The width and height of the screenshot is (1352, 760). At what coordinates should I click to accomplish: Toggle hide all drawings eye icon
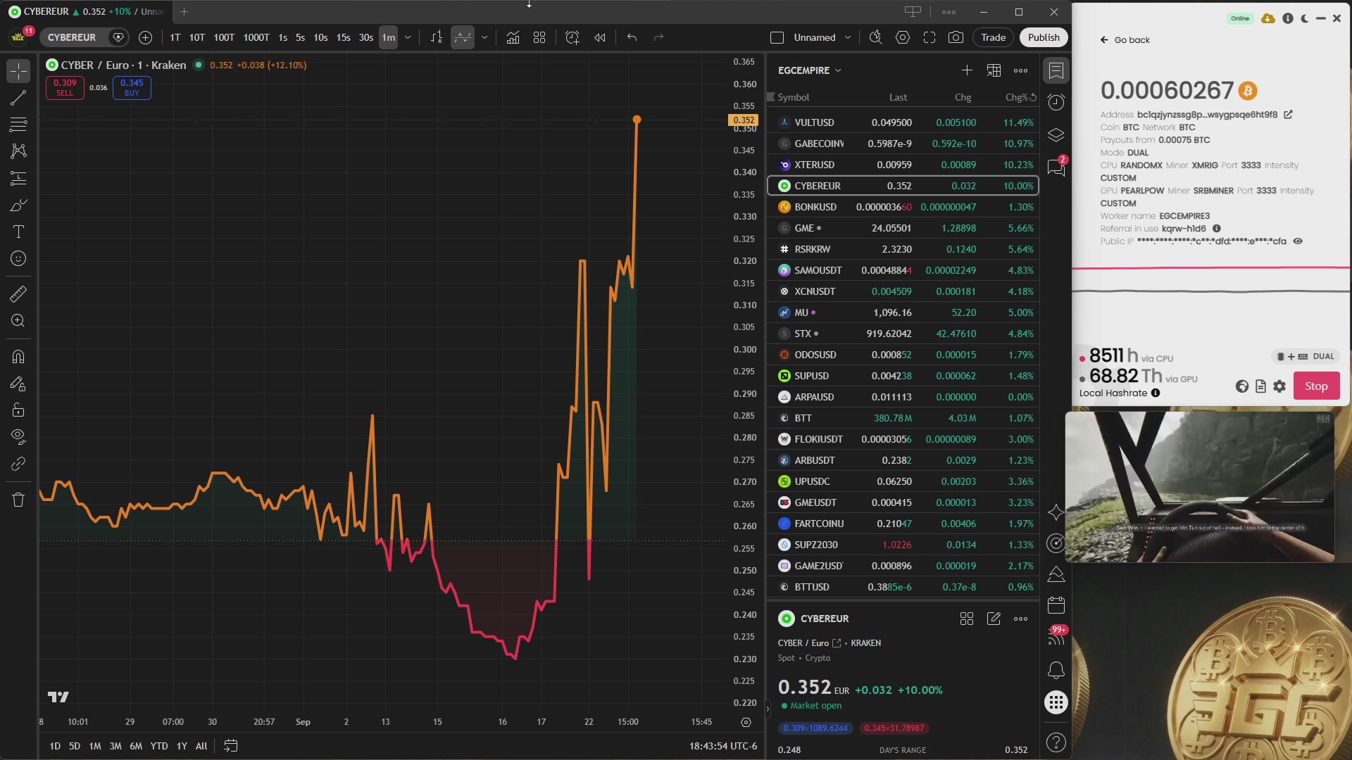18,437
